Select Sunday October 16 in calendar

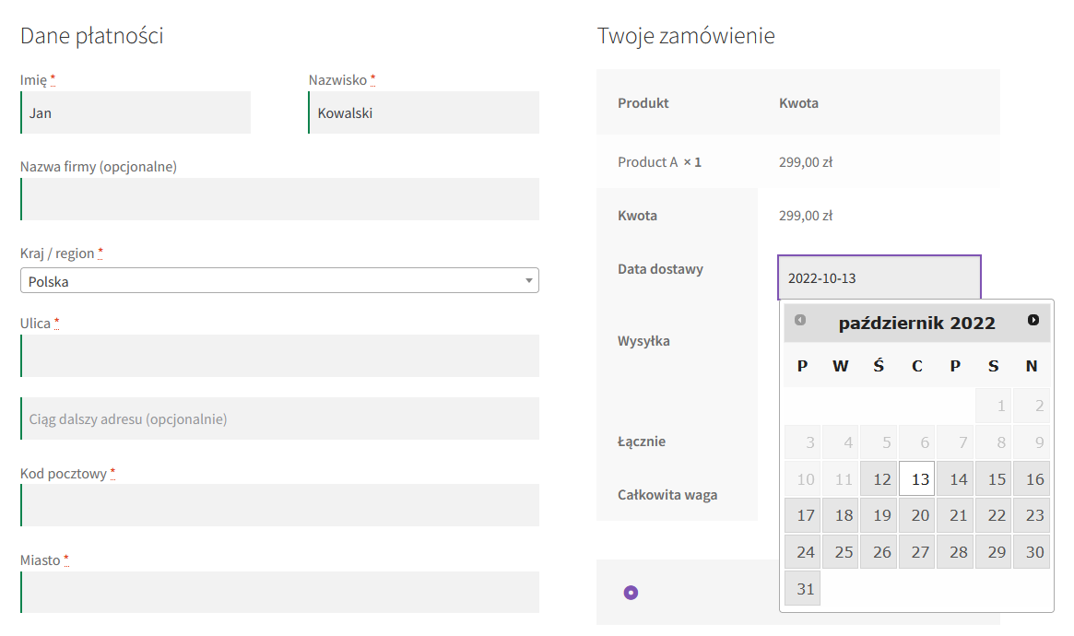tap(1034, 479)
